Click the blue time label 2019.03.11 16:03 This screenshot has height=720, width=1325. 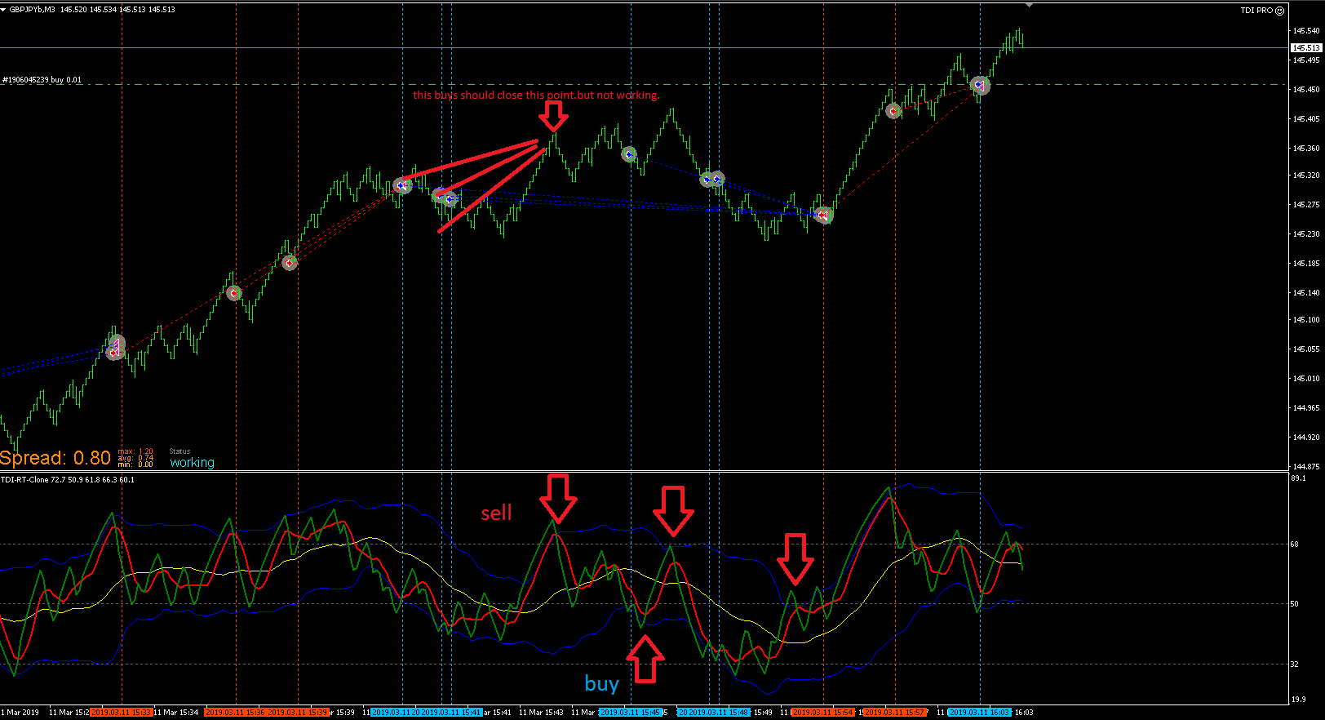pyautogui.click(x=979, y=713)
